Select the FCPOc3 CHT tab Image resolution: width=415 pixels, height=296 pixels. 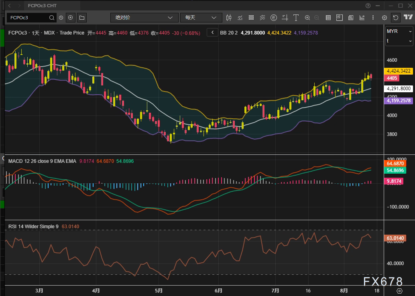42,6
